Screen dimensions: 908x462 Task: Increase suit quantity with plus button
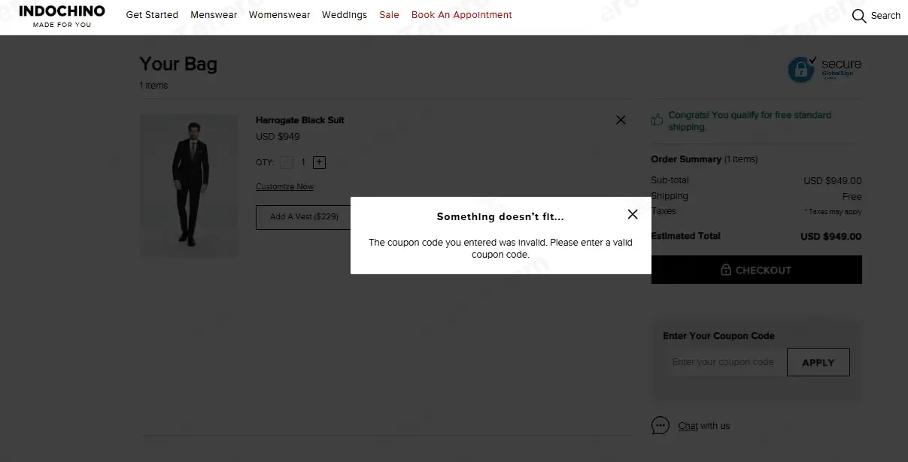pyautogui.click(x=319, y=162)
